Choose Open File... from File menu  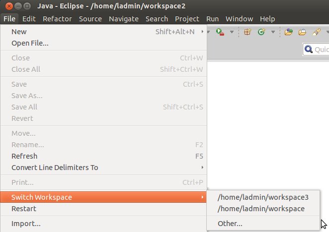pyautogui.click(x=103, y=43)
